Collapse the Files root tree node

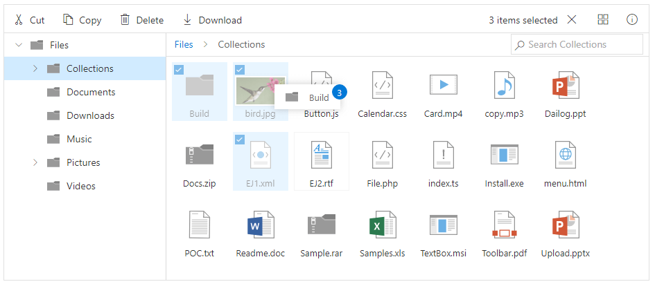[18, 45]
